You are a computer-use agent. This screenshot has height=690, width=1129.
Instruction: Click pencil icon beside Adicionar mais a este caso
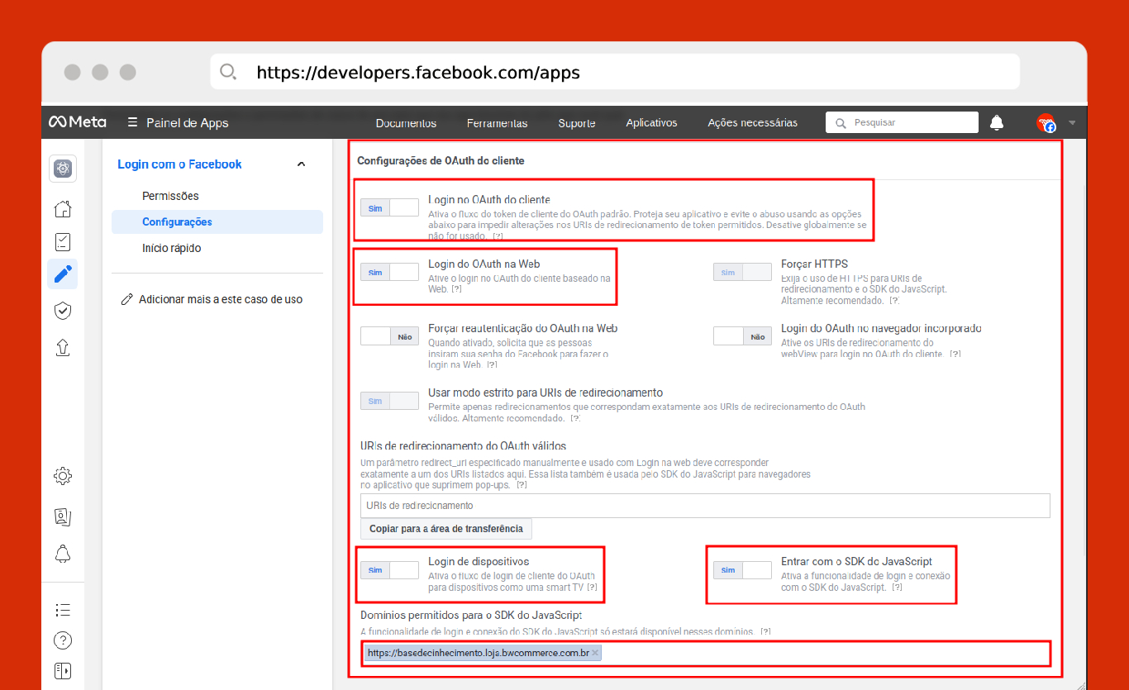pyautogui.click(x=126, y=300)
